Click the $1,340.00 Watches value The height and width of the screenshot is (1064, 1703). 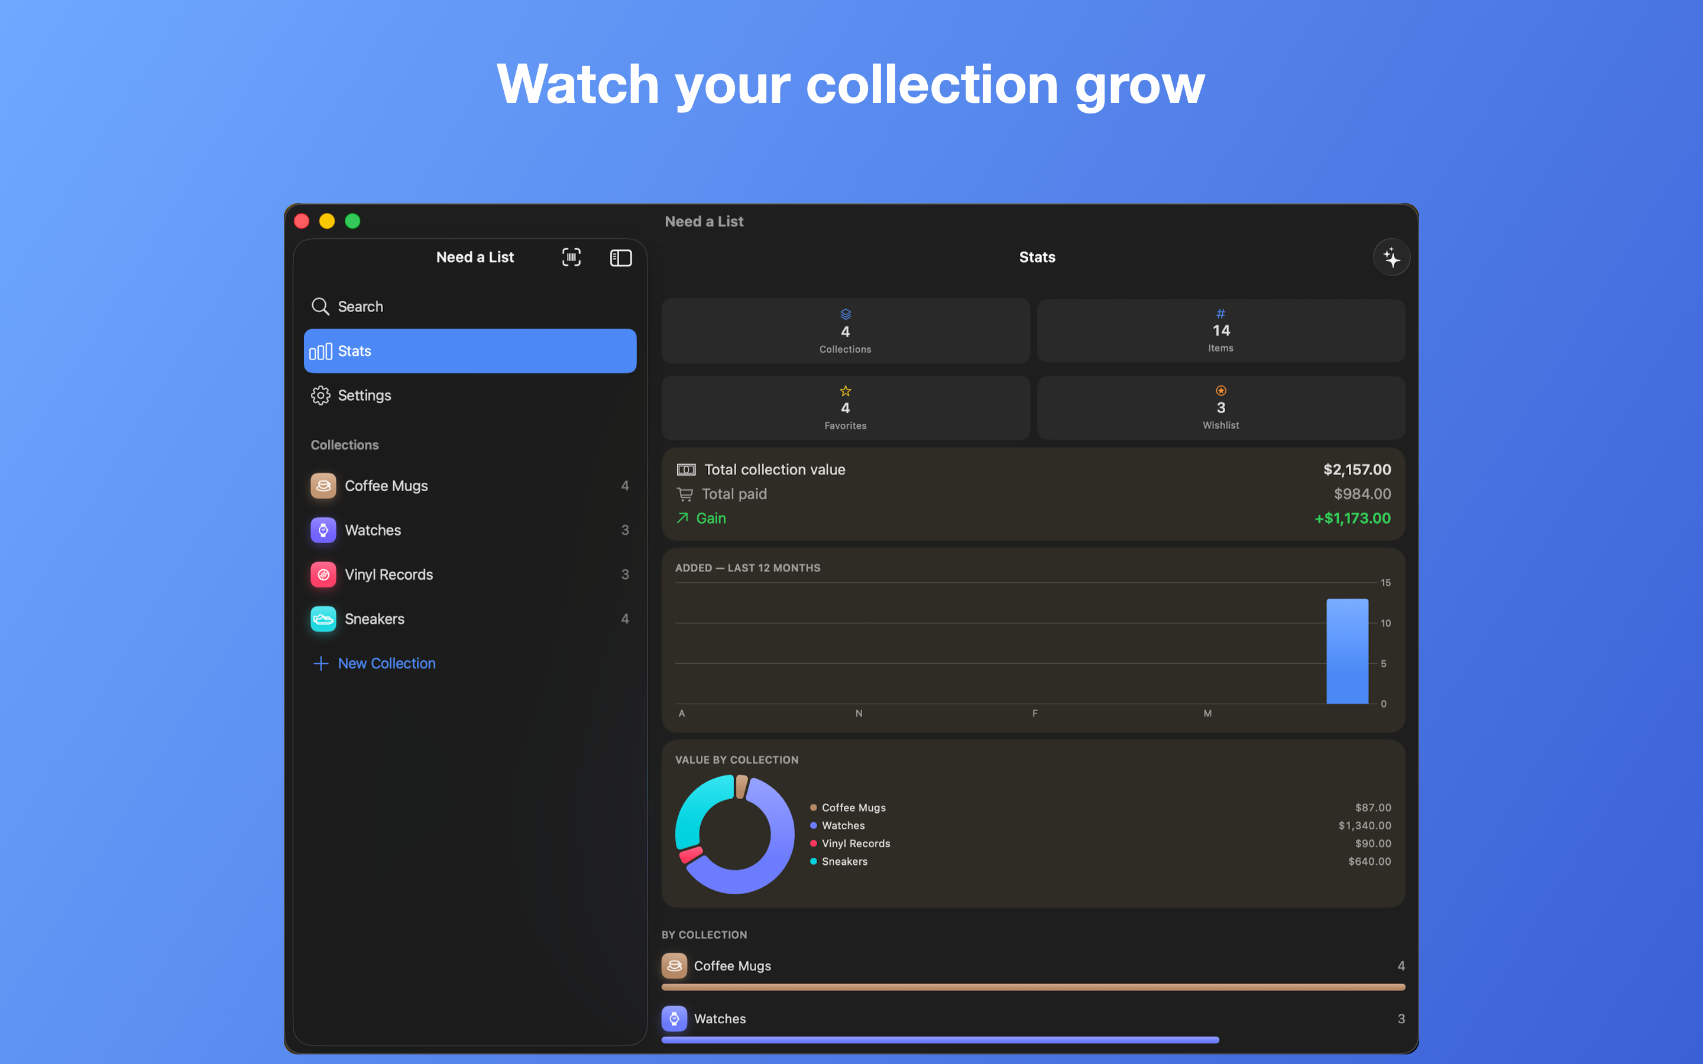coord(1365,825)
